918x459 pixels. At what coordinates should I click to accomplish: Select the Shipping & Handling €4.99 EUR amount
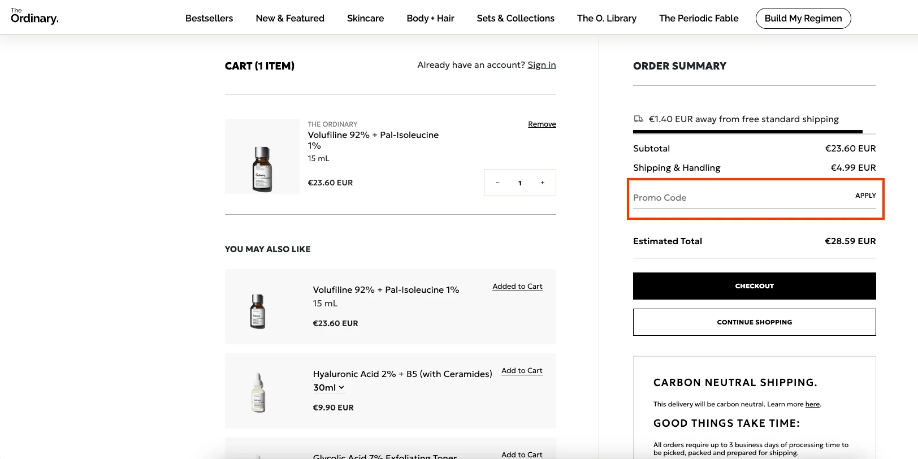click(x=853, y=168)
